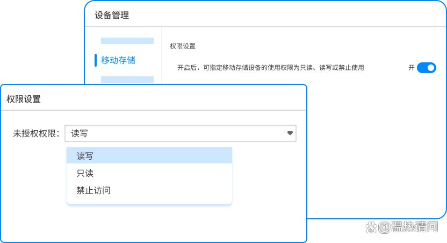Click the 权限设置 dialog title
This screenshot has height=243, width=447.
(x=24, y=99)
